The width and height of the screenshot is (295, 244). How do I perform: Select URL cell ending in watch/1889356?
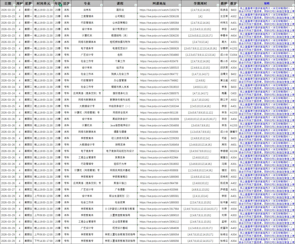(159, 241)
